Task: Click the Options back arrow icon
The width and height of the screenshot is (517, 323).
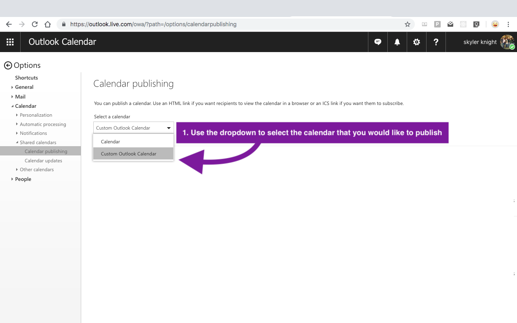Action: click(8, 65)
